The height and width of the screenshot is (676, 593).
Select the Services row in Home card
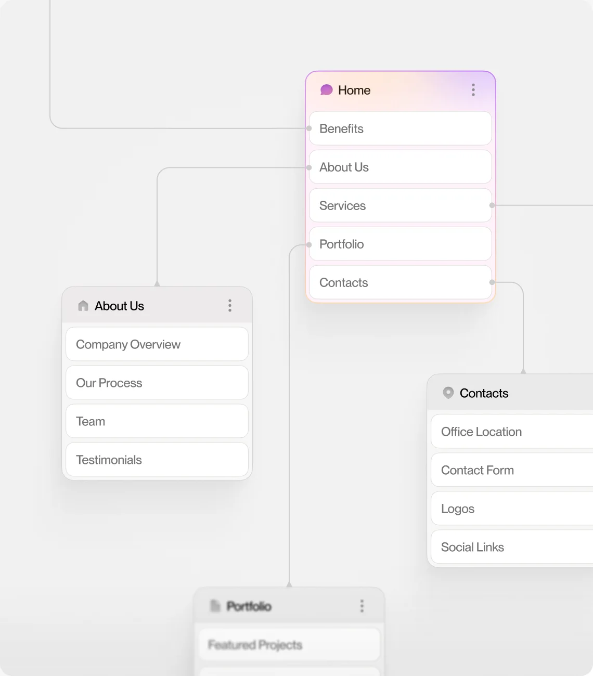point(401,205)
